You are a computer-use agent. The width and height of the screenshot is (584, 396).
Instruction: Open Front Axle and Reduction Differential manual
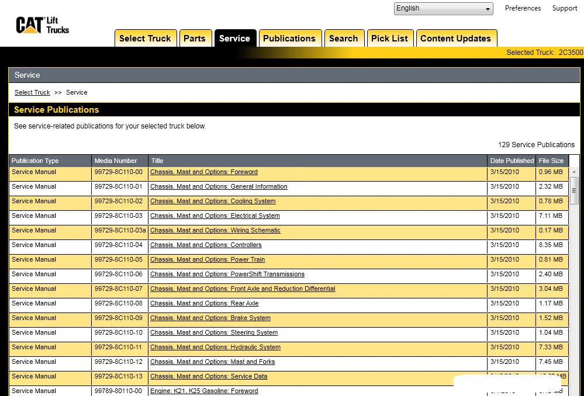pyautogui.click(x=243, y=289)
